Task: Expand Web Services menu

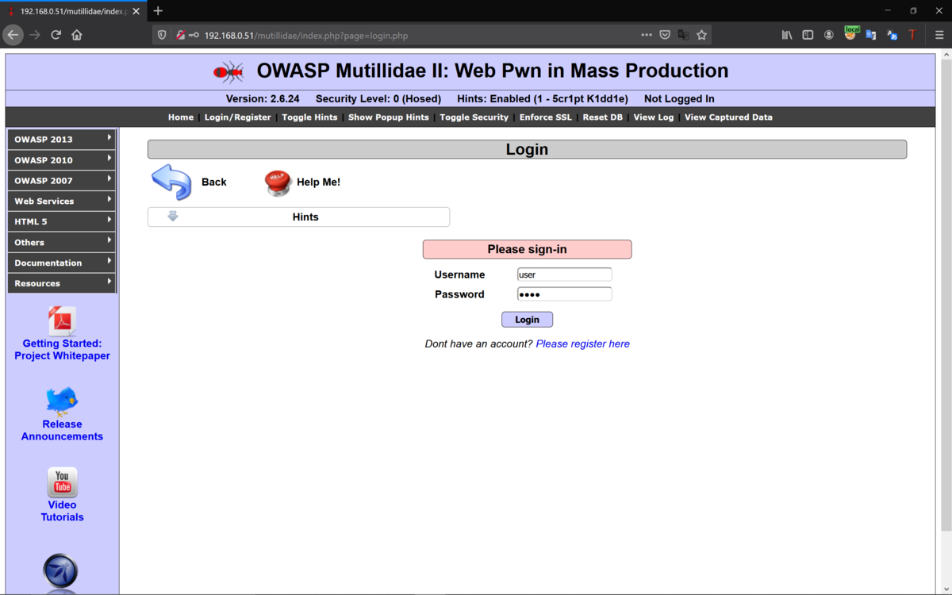Action: pos(62,201)
